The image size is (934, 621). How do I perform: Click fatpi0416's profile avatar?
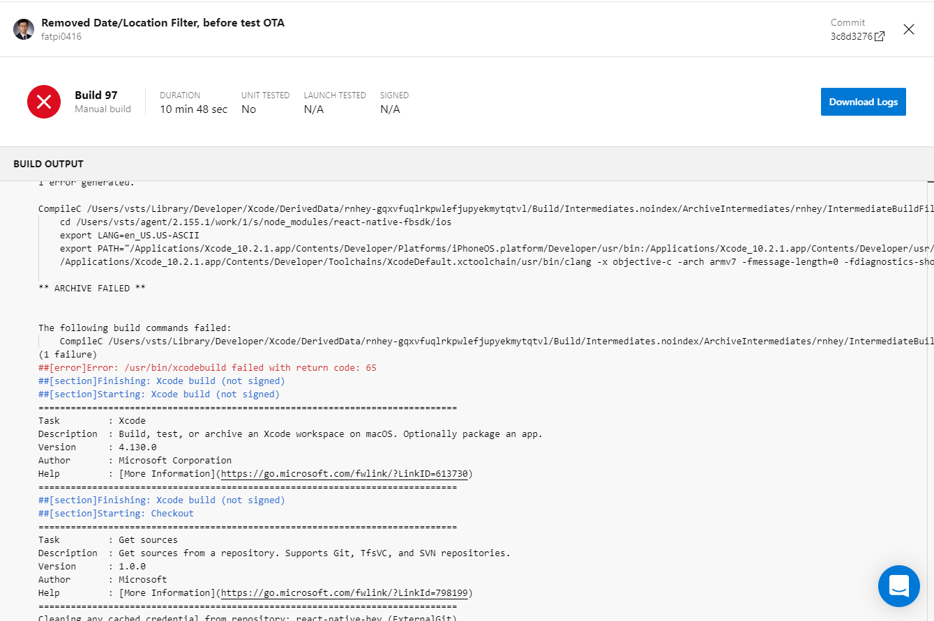coord(23,29)
